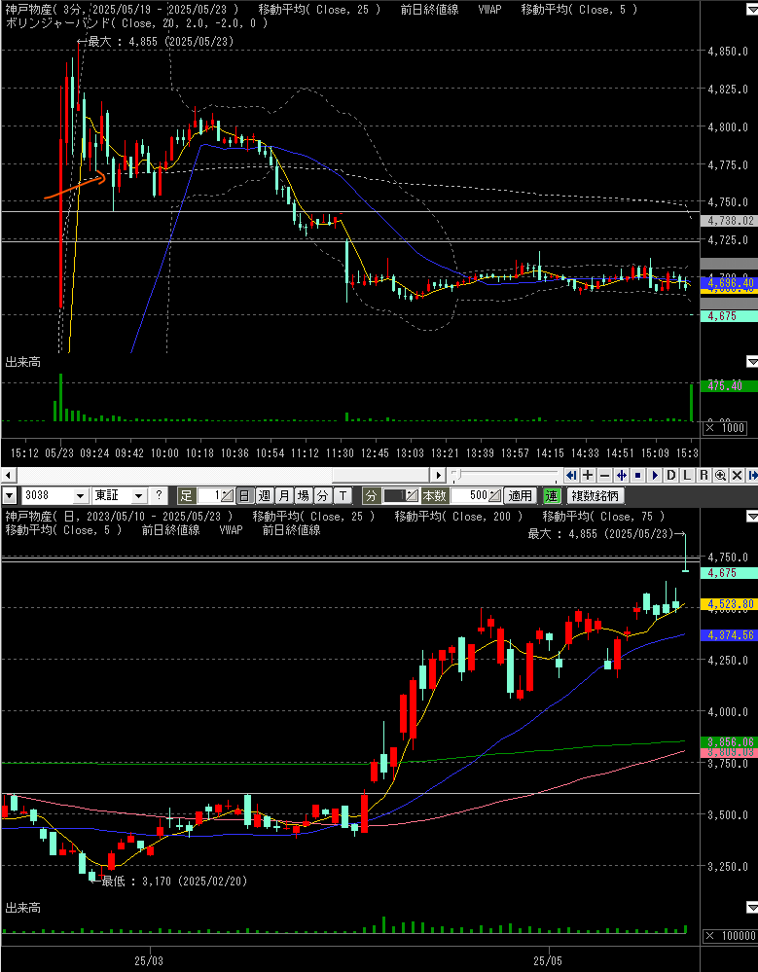Viewport: 758px width, 972px height.
Task: Click the X delete drawings icon
Action: point(737,476)
